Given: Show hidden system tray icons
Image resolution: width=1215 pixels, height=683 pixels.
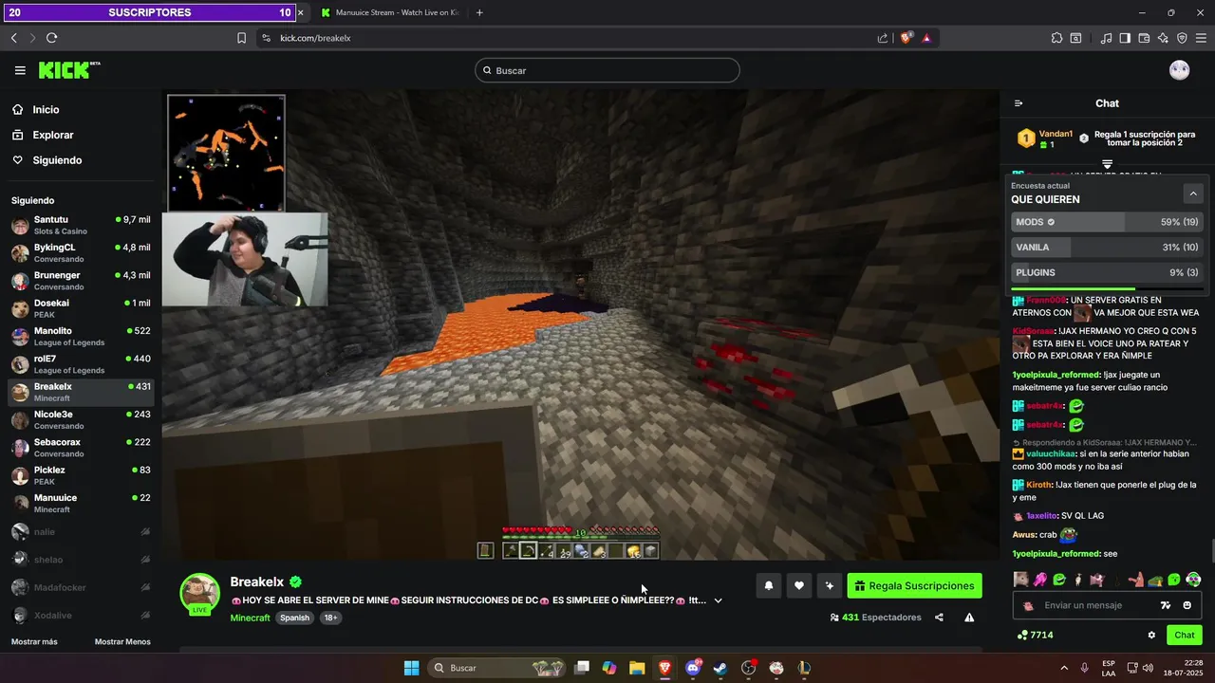Looking at the screenshot, I should point(1063,668).
